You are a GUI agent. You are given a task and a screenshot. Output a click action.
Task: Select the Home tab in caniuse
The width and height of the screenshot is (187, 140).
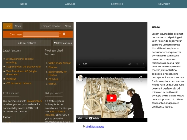(8, 26)
